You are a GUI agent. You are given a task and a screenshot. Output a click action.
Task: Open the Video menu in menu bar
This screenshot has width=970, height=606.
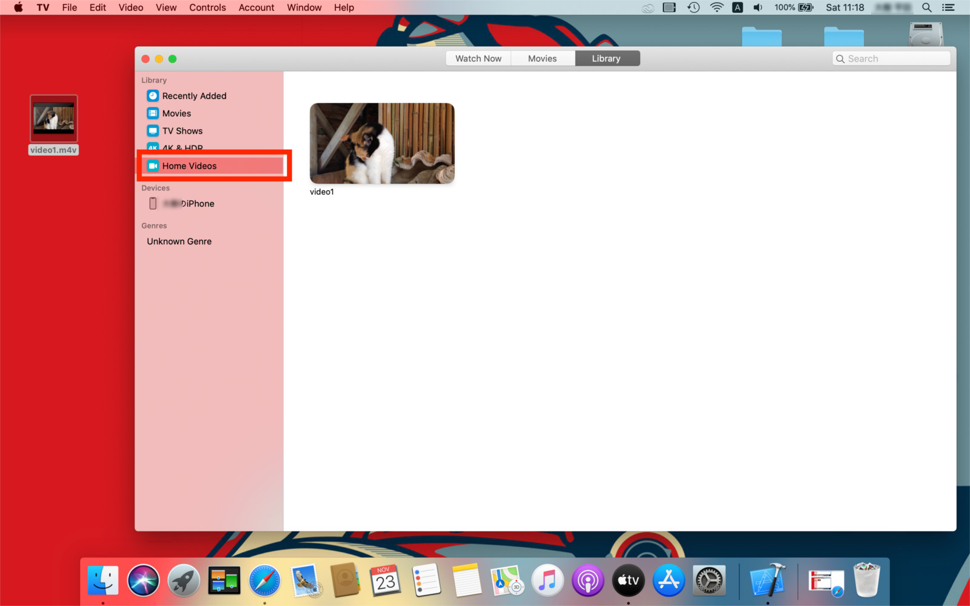pyautogui.click(x=131, y=7)
